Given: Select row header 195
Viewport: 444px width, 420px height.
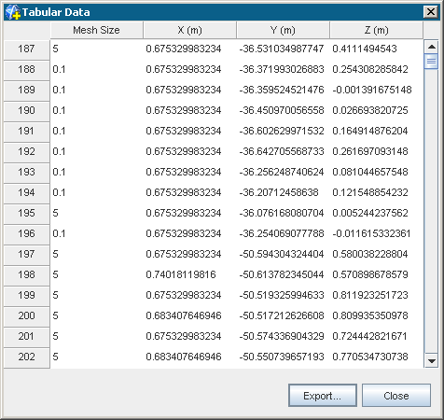Looking at the screenshot, I should tap(26, 213).
